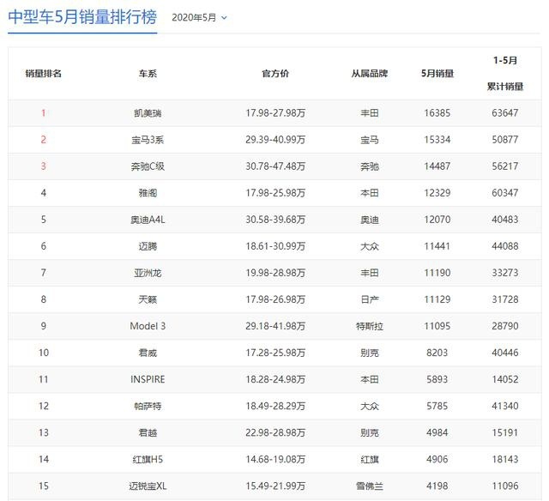Click May sales value 8203
549x501 pixels.
pos(437,353)
